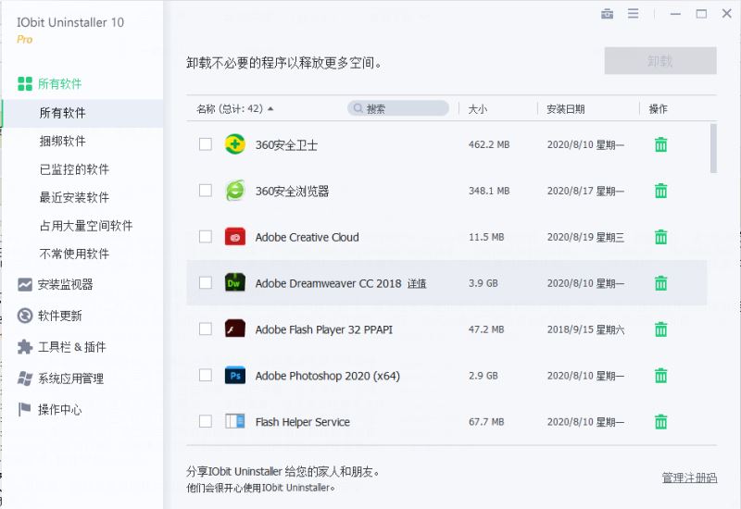
Task: Click the Dreamweaver Dw app icon
Action: (x=235, y=282)
